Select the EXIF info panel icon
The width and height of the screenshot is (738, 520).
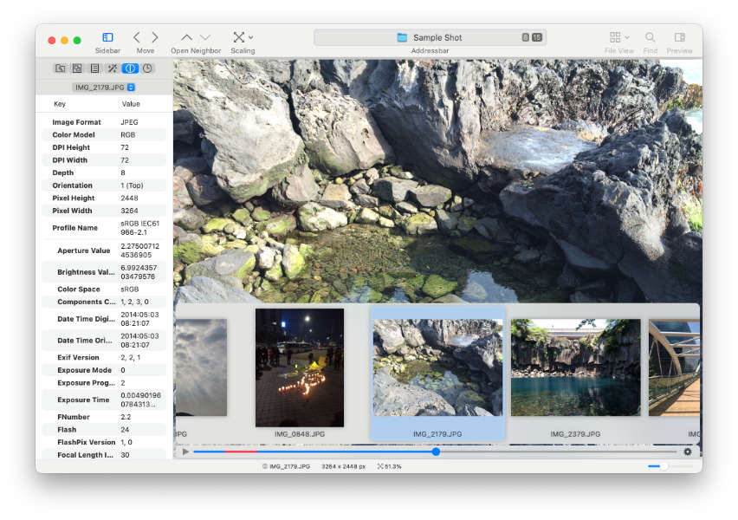[x=130, y=68]
